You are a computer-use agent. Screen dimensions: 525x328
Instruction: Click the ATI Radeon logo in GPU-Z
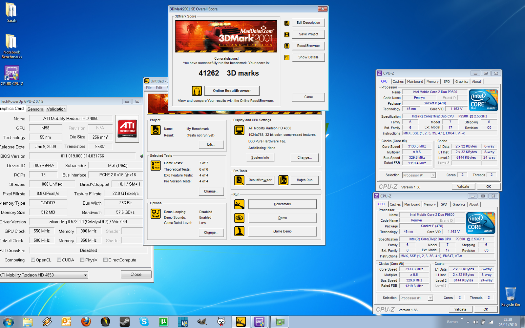coord(127,129)
